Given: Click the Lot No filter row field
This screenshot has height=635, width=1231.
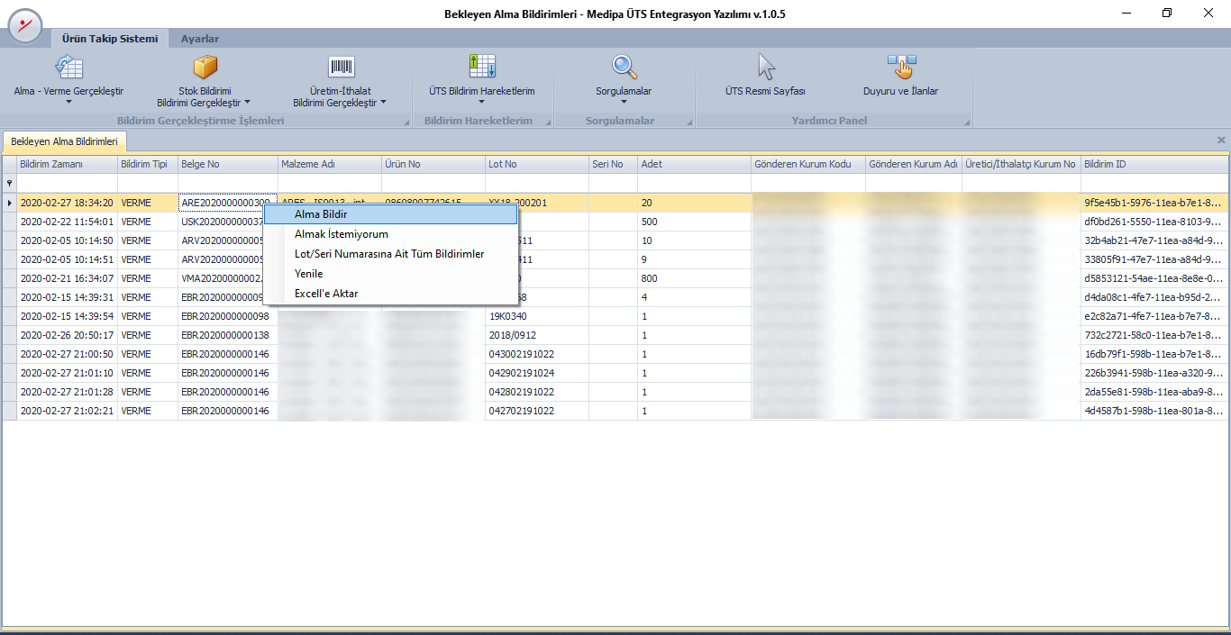Looking at the screenshot, I should tap(536, 183).
